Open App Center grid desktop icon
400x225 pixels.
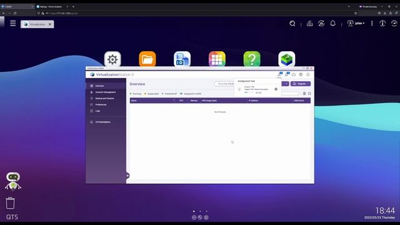(217, 59)
